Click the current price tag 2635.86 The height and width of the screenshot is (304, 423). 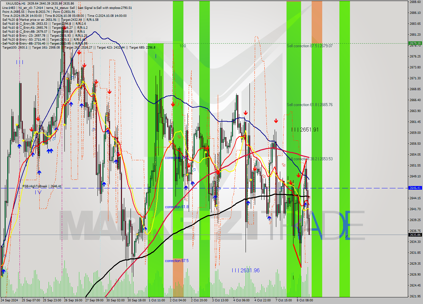click(x=415, y=235)
